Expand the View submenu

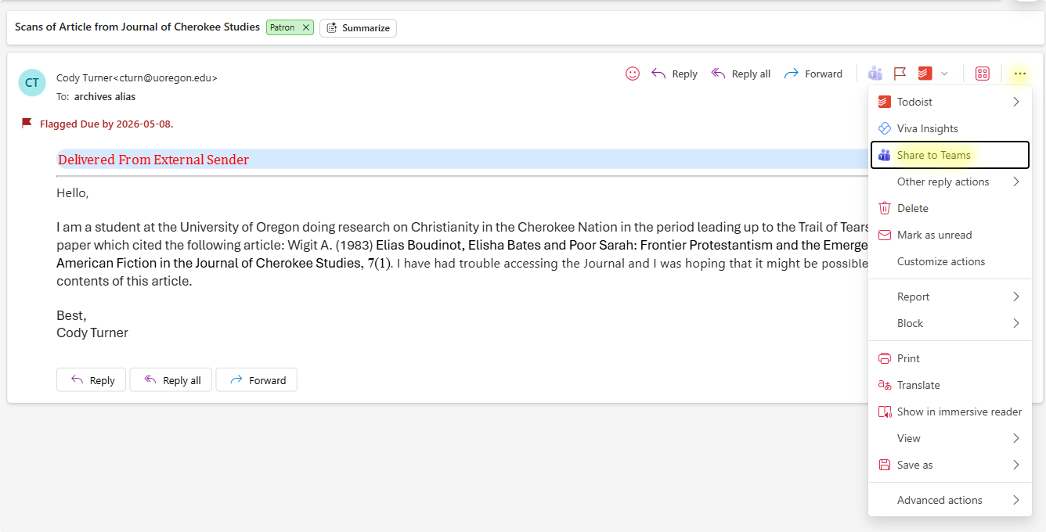click(950, 438)
